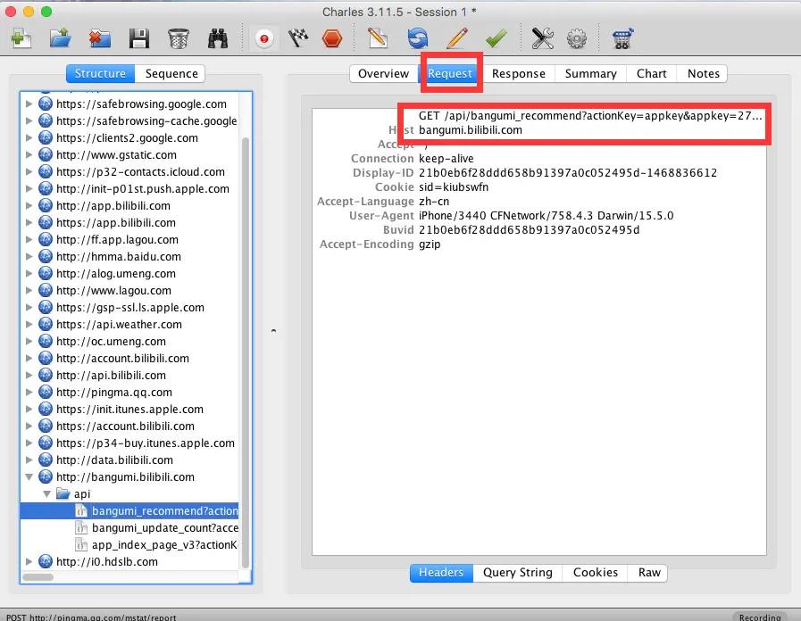Click the shopping cart purchase icon
The height and width of the screenshot is (621, 801).
coord(622,38)
